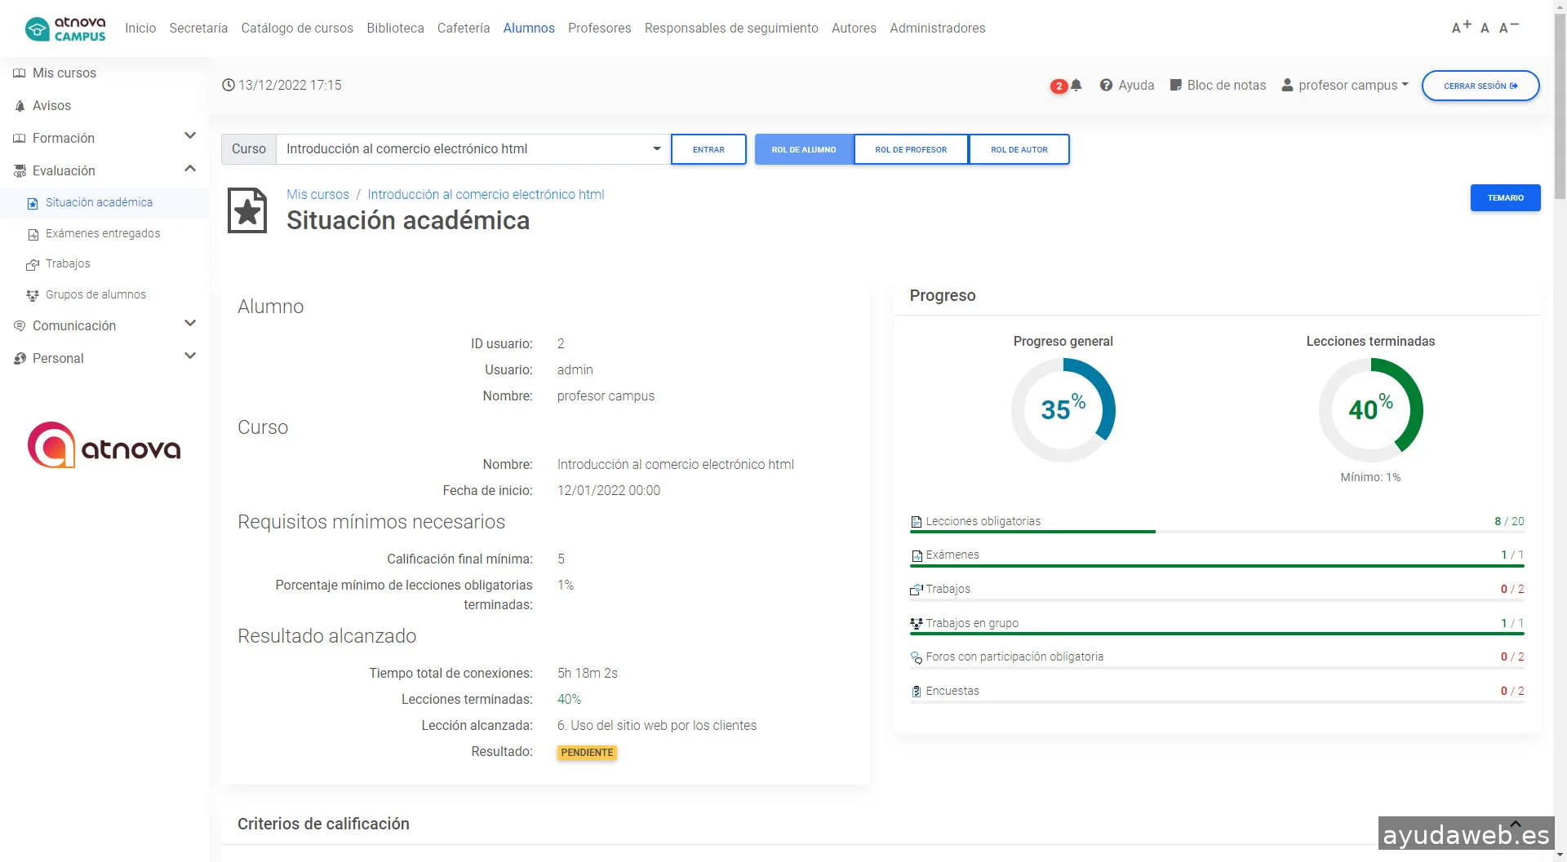Click the Avisos bell sidebar icon
The height and width of the screenshot is (862, 1567).
pos(20,106)
